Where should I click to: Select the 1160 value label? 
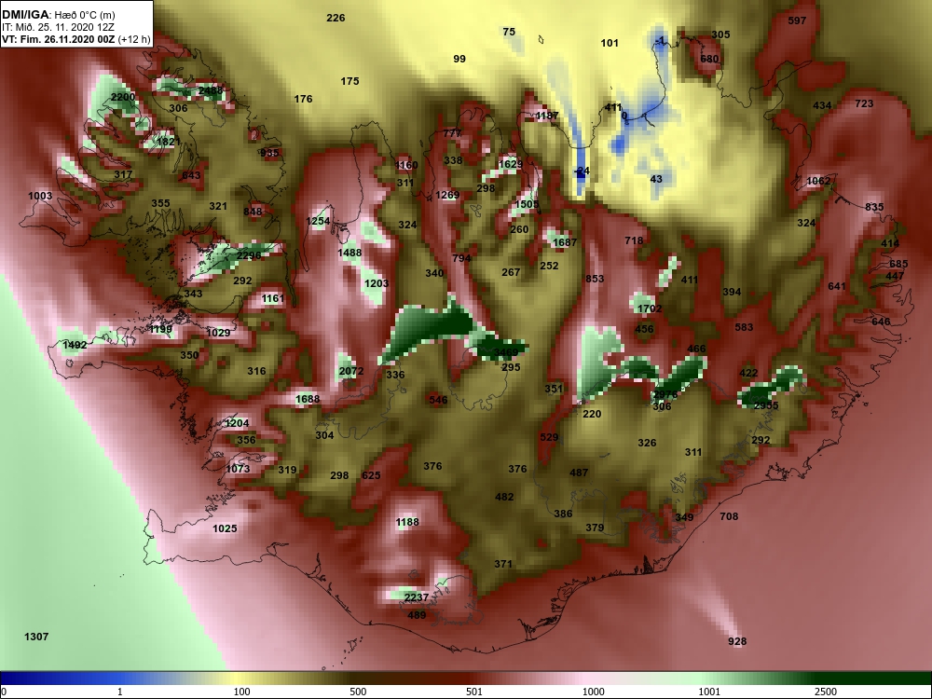[406, 165]
